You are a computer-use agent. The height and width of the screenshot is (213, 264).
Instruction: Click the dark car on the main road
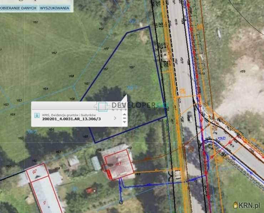[x=189, y=117]
